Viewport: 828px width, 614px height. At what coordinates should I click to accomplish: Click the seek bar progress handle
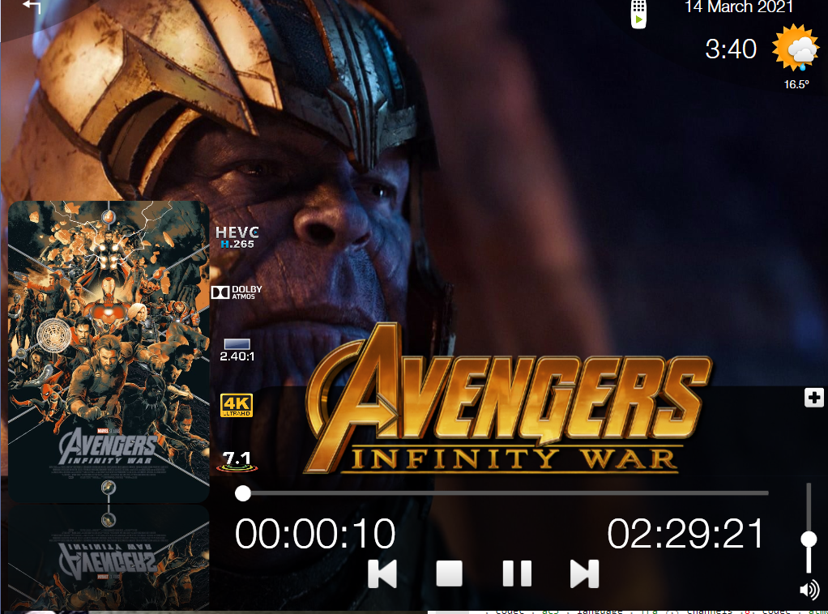point(243,493)
